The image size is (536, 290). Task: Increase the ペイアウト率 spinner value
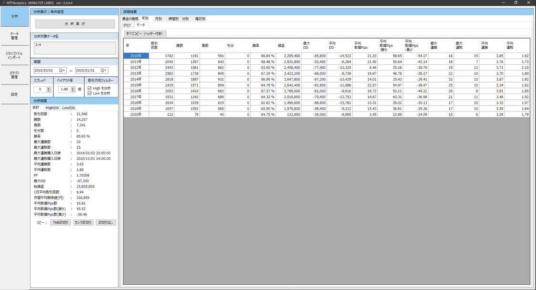[x=73, y=88]
